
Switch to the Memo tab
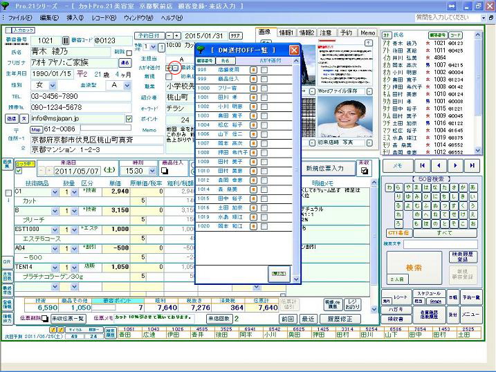click(367, 32)
